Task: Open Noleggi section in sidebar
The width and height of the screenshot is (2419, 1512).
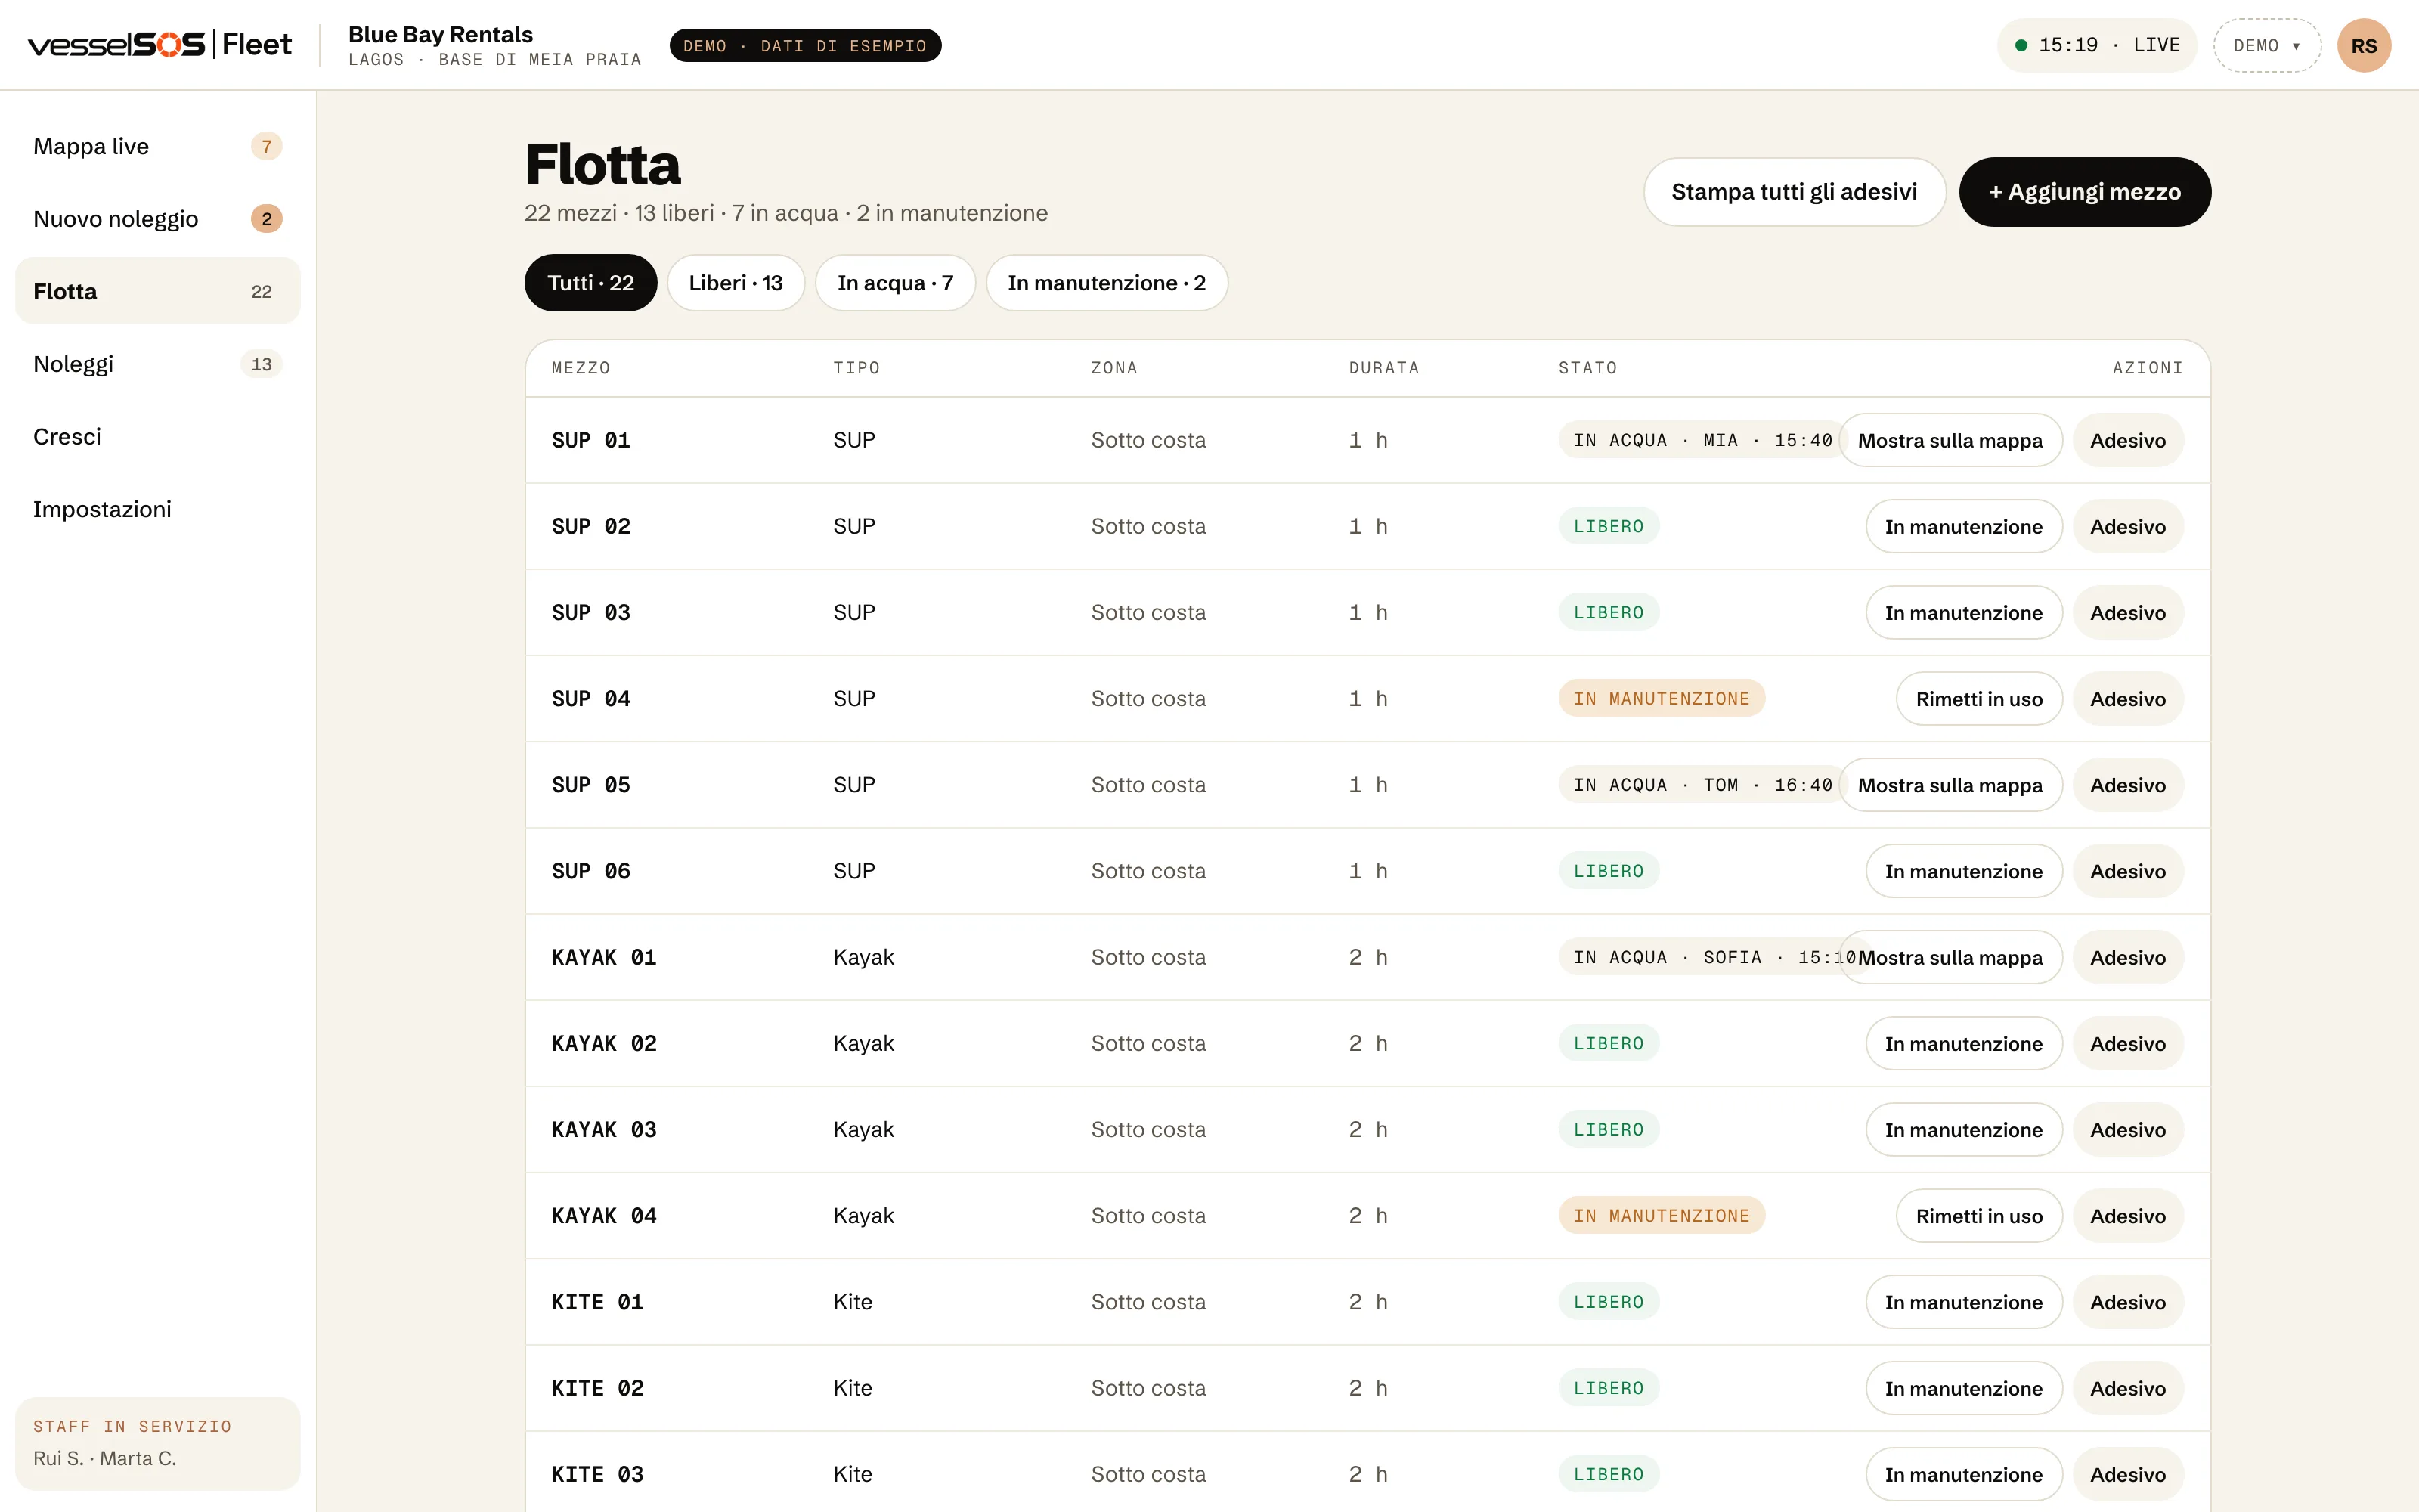Action: tap(158, 364)
